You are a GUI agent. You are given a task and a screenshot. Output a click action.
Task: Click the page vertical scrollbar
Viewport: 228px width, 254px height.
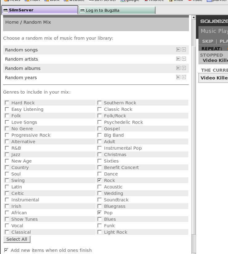[193, 139]
